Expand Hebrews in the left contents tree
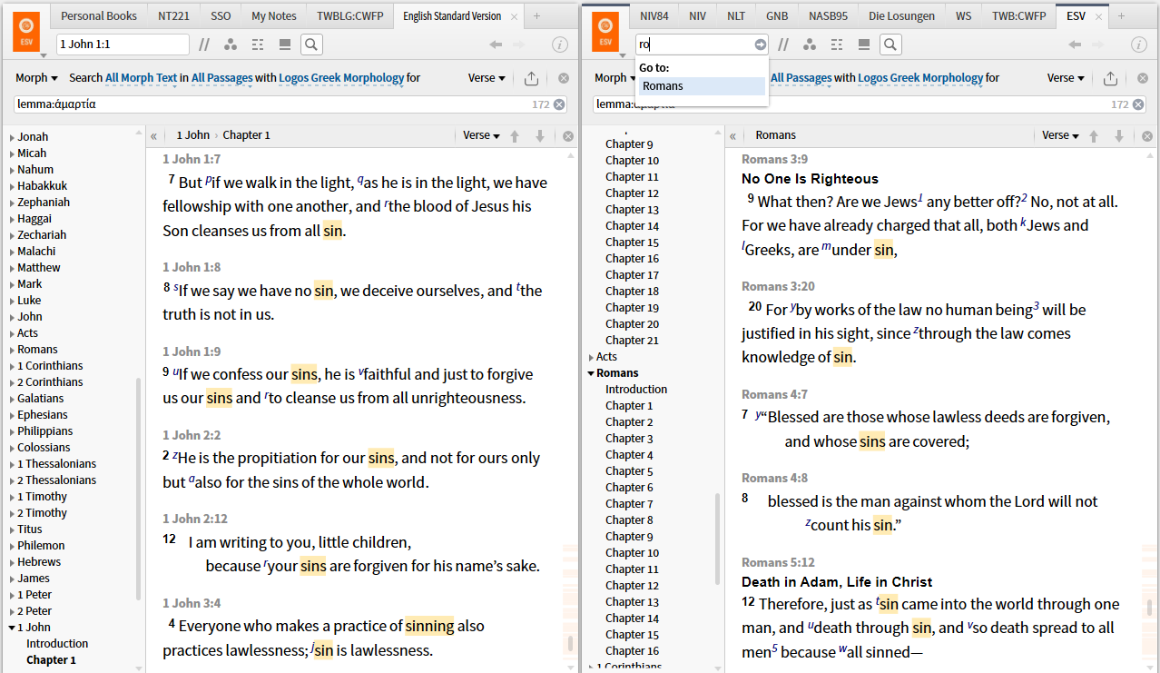 point(12,562)
